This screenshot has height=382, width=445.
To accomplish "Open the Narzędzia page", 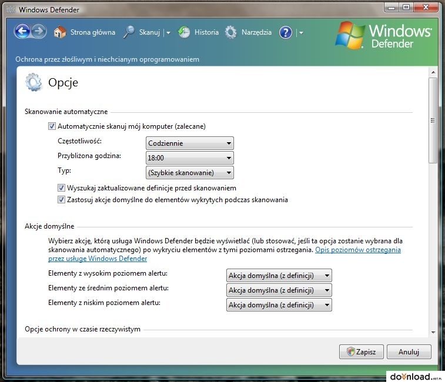I will 256,32.
